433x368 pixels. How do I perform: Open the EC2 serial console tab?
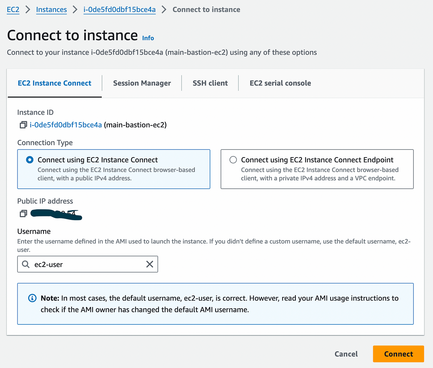[280, 83]
